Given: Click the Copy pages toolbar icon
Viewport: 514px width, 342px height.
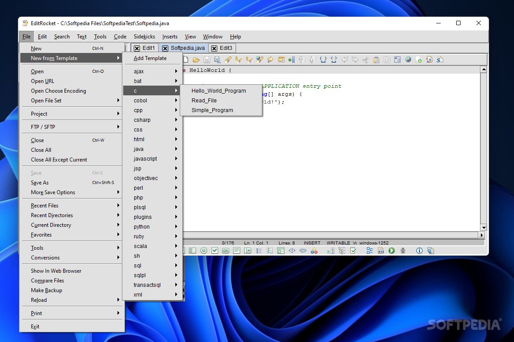Looking at the screenshot, I should click(x=387, y=60).
